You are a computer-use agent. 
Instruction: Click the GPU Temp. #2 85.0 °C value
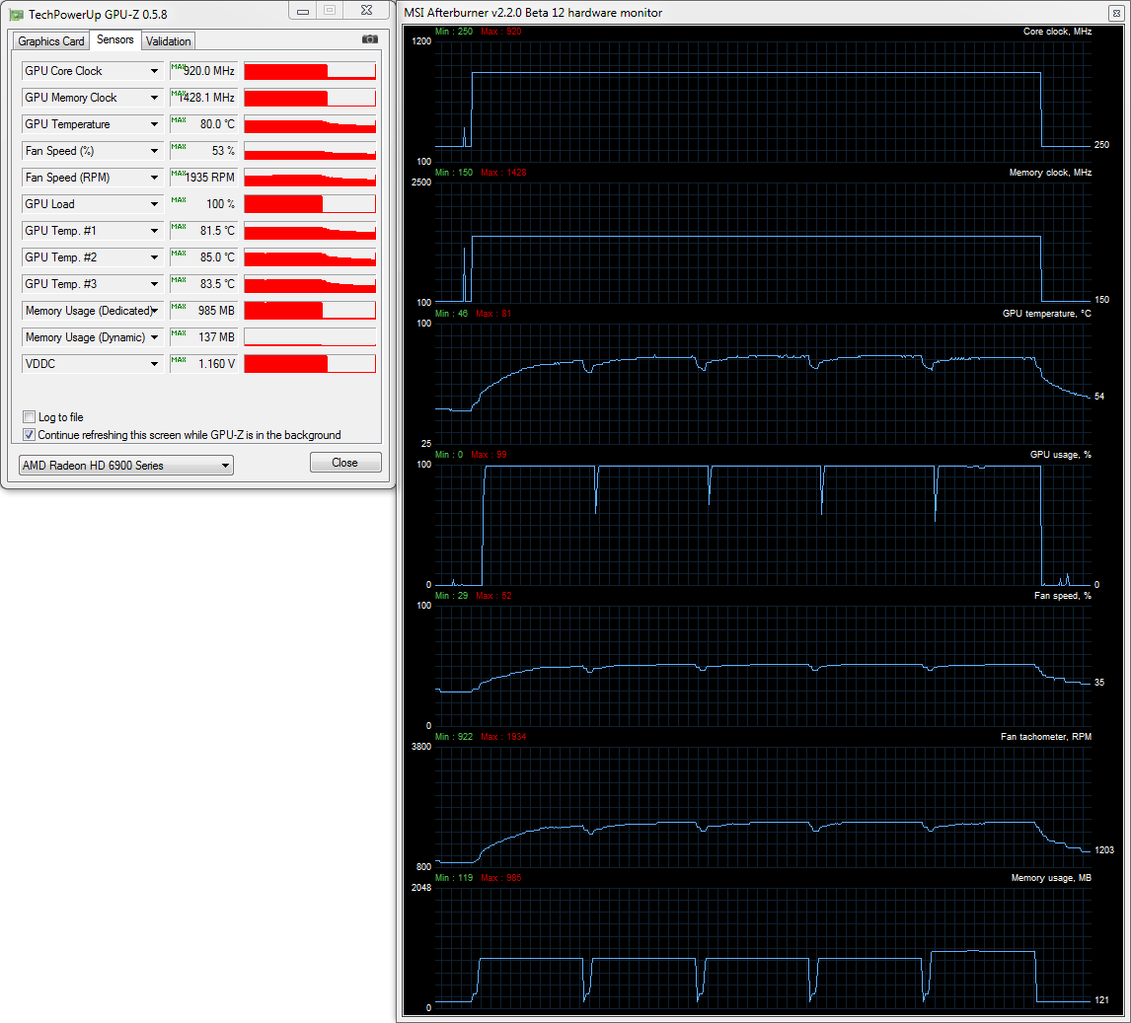(204, 257)
